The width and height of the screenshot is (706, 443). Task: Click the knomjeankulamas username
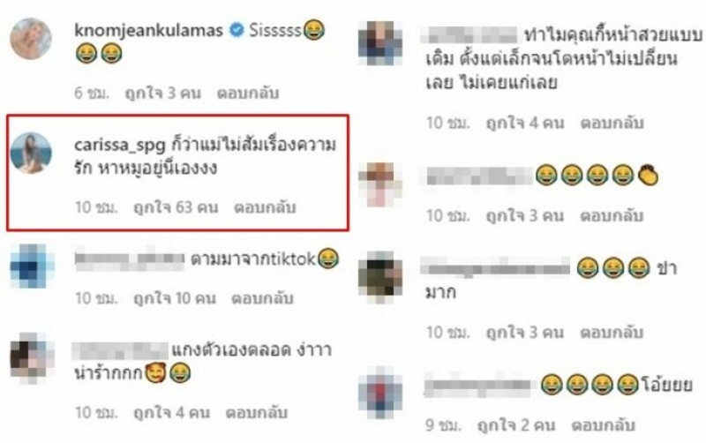click(148, 31)
